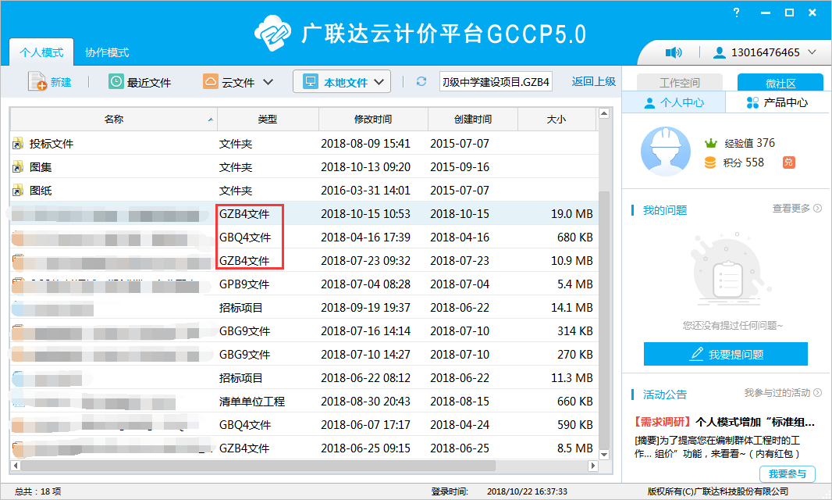Click the horizontal scroll right arrow

[x=593, y=466]
